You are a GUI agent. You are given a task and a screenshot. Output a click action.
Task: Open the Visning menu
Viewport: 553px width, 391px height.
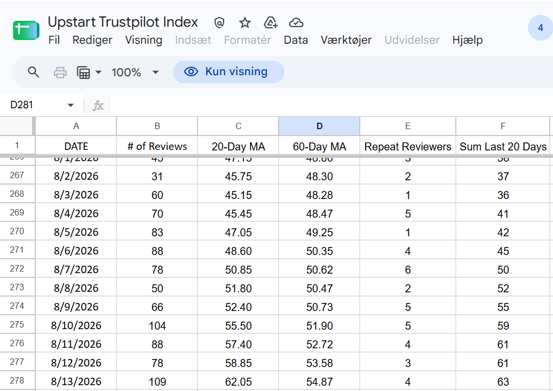click(x=144, y=40)
